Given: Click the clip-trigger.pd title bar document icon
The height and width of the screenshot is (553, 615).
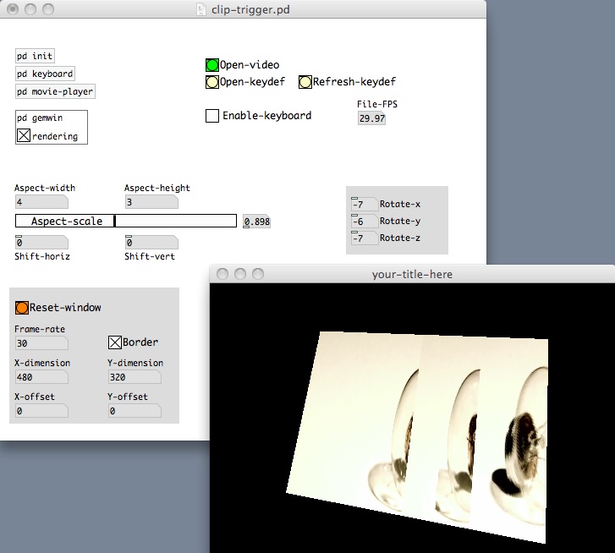Looking at the screenshot, I should click(x=200, y=9).
